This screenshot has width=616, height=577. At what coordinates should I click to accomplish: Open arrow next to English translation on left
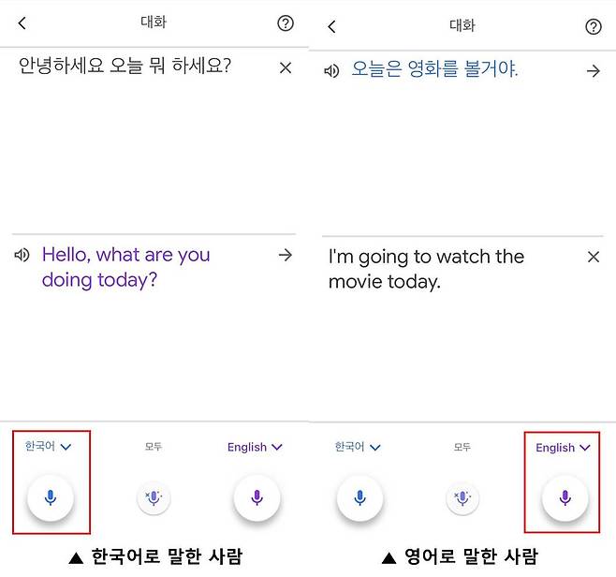(286, 255)
